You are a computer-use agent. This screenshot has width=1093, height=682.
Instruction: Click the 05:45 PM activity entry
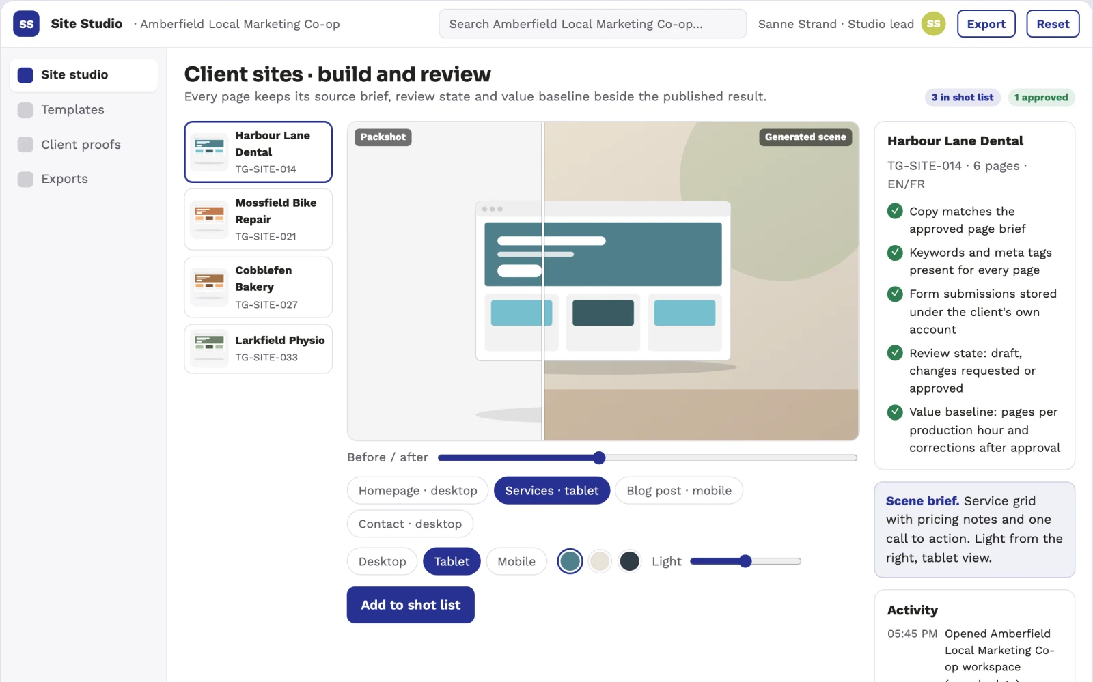point(975,654)
